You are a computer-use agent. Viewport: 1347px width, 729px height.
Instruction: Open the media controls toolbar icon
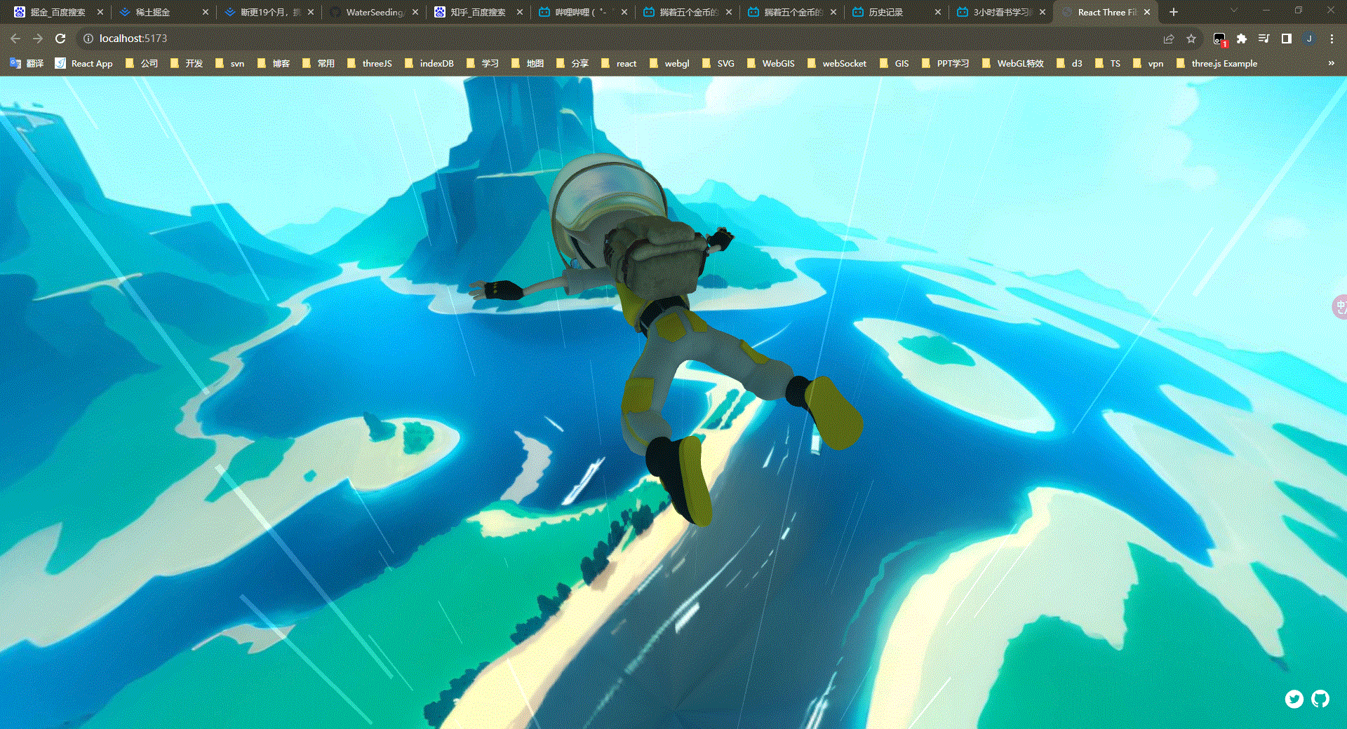pyautogui.click(x=1264, y=39)
